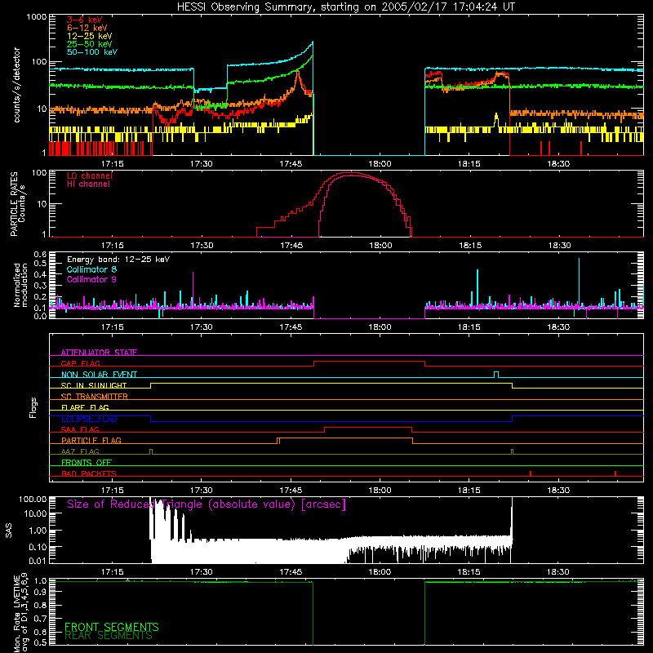653x653 pixels.
Task: Click the 'counts/s/detector' axis label
Action: 16,85
